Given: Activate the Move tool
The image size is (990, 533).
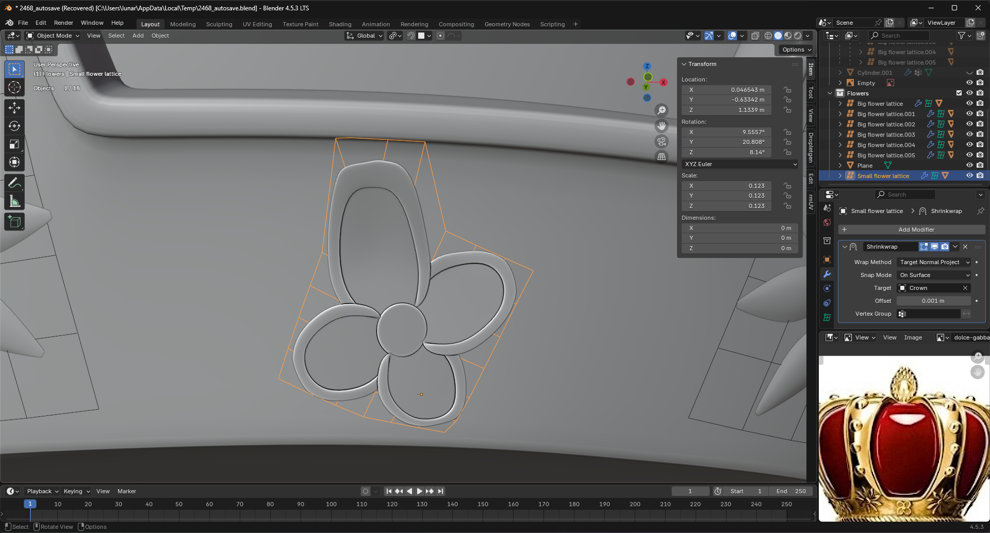Looking at the screenshot, I should coord(14,107).
